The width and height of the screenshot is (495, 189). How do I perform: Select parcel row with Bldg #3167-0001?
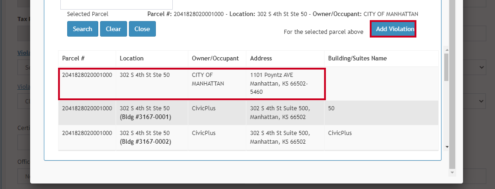248,113
